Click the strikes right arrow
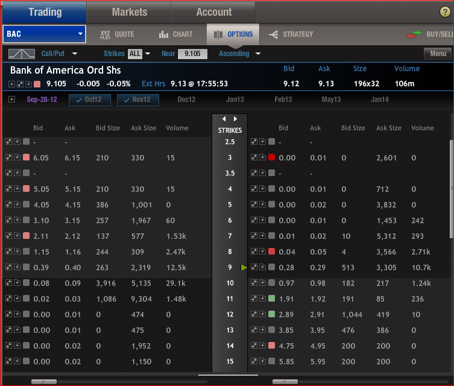454x386 pixels. 235,119
